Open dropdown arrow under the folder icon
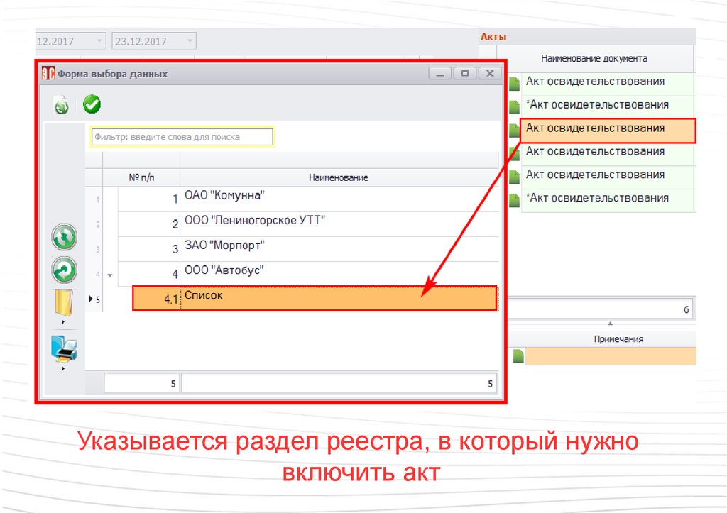This screenshot has height=513, width=727. (x=63, y=323)
